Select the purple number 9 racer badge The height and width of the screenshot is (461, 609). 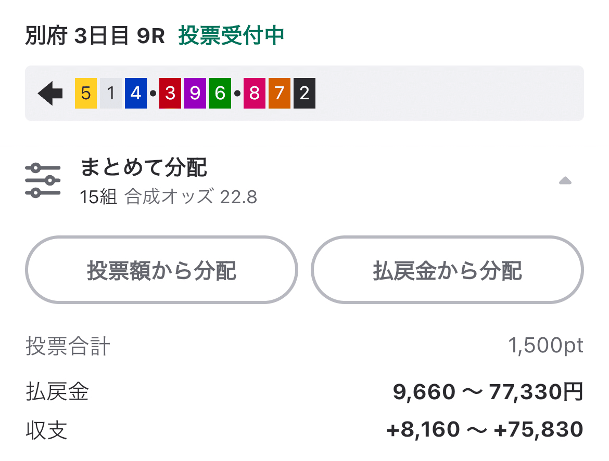194,93
